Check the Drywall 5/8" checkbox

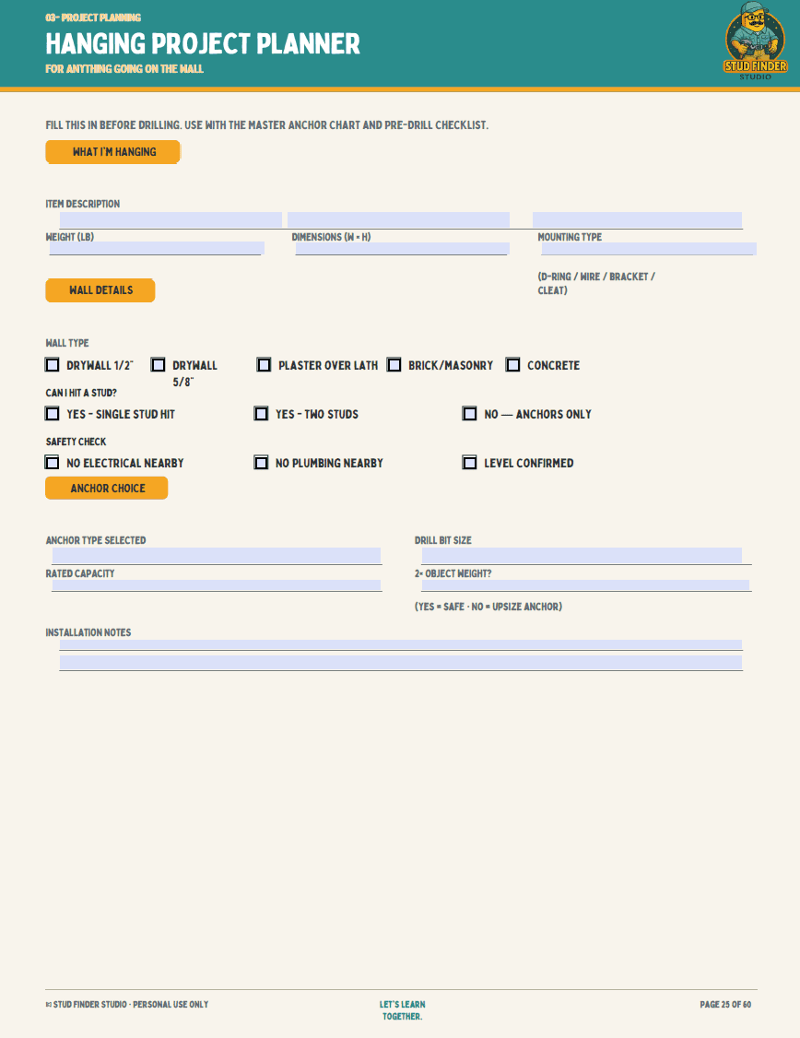pyautogui.click(x=159, y=365)
